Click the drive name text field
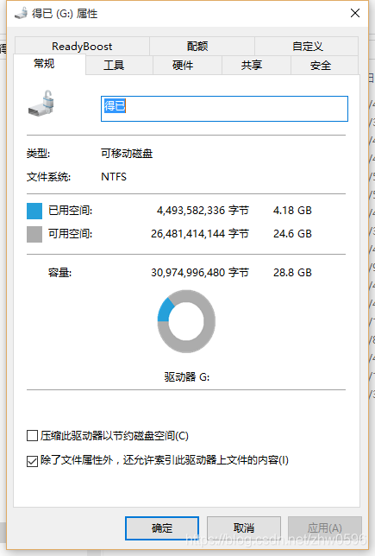The width and height of the screenshot is (375, 556). tap(224, 109)
